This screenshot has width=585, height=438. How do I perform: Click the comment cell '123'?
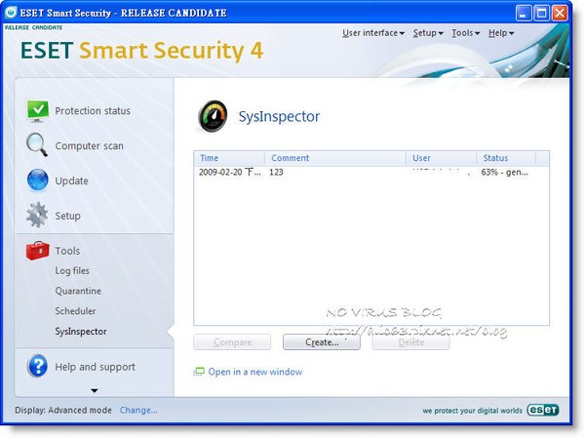click(x=276, y=172)
